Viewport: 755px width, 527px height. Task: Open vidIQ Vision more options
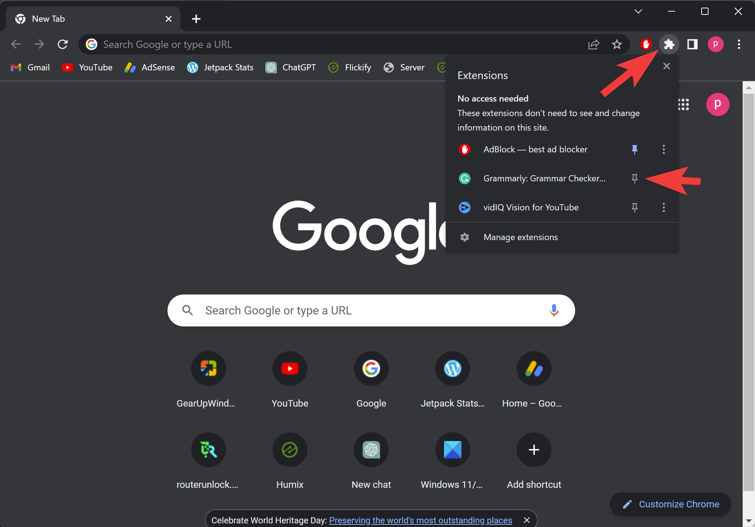click(x=663, y=207)
